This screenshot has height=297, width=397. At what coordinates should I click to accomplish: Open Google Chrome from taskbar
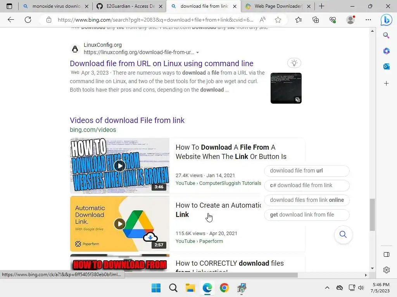pyautogui.click(x=224, y=288)
